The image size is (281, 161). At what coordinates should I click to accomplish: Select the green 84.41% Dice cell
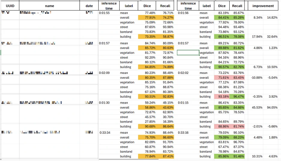tap(222, 17)
